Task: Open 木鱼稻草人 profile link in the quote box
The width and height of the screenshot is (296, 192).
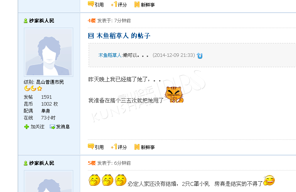Action: pos(110,55)
